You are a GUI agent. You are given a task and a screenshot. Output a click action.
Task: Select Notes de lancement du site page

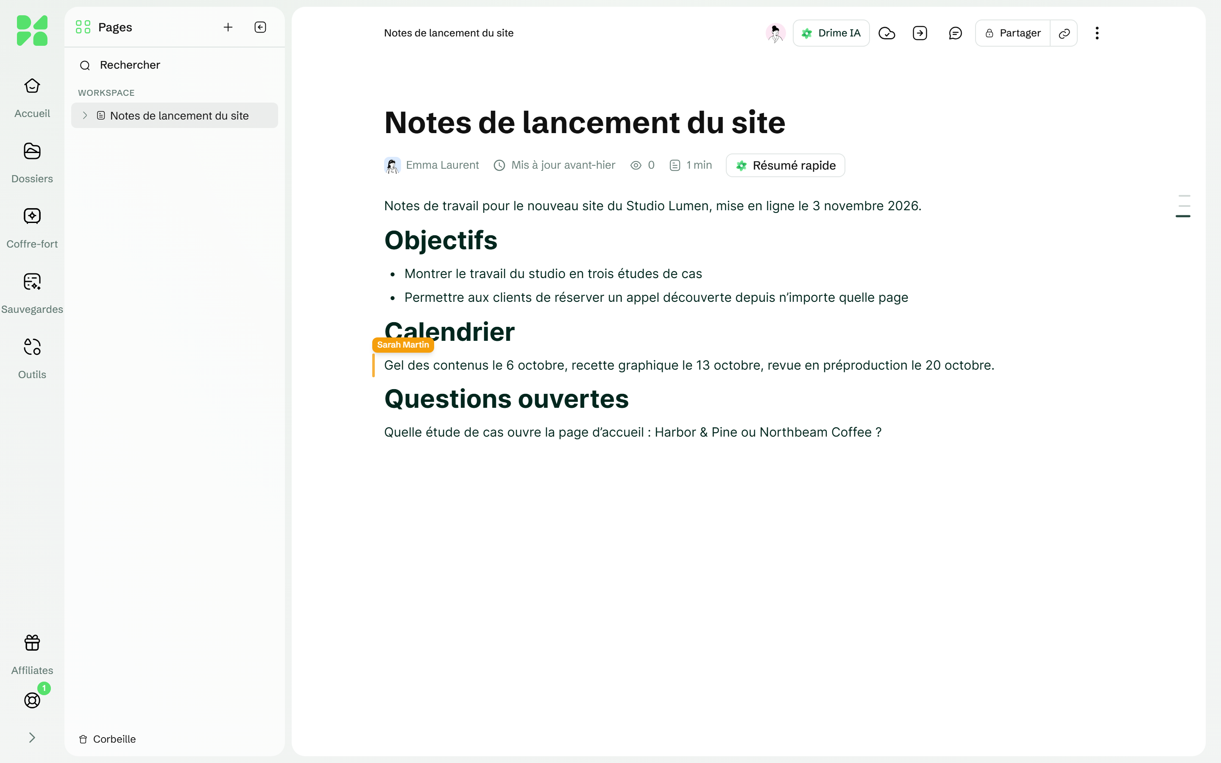[175, 116]
